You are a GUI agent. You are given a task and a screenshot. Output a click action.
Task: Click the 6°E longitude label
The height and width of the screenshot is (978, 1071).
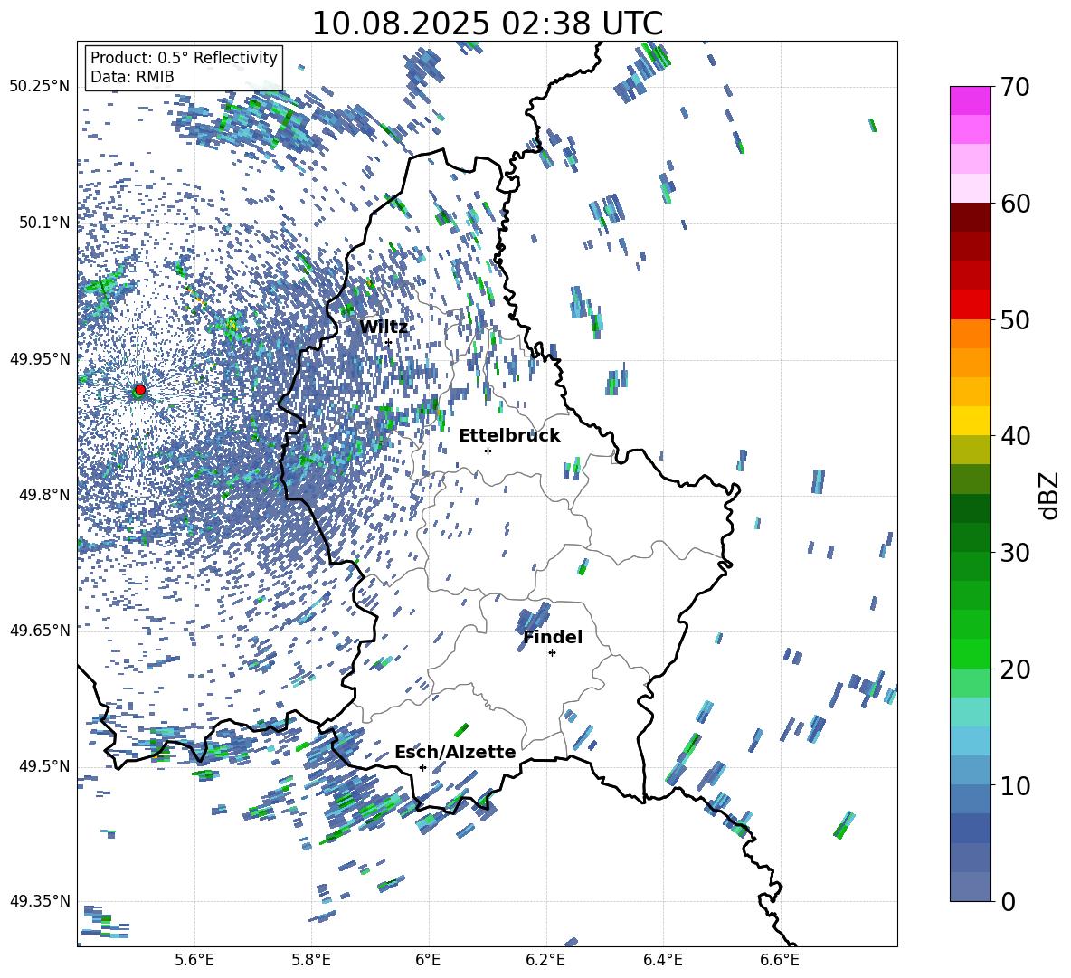pos(428,960)
